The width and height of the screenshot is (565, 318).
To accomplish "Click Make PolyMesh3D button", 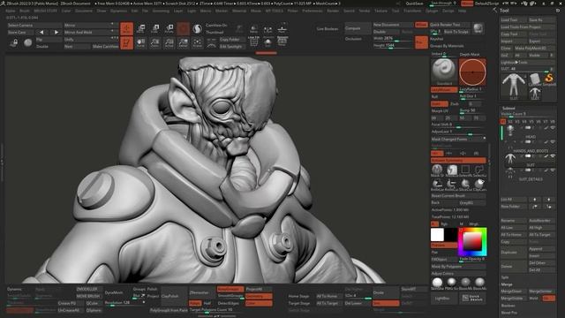I will coord(535,48).
